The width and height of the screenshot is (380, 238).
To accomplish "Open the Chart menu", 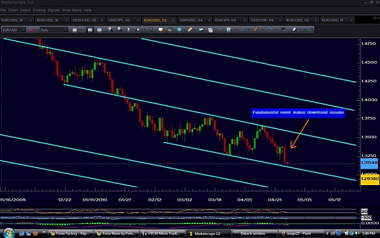I will (x=13, y=10).
